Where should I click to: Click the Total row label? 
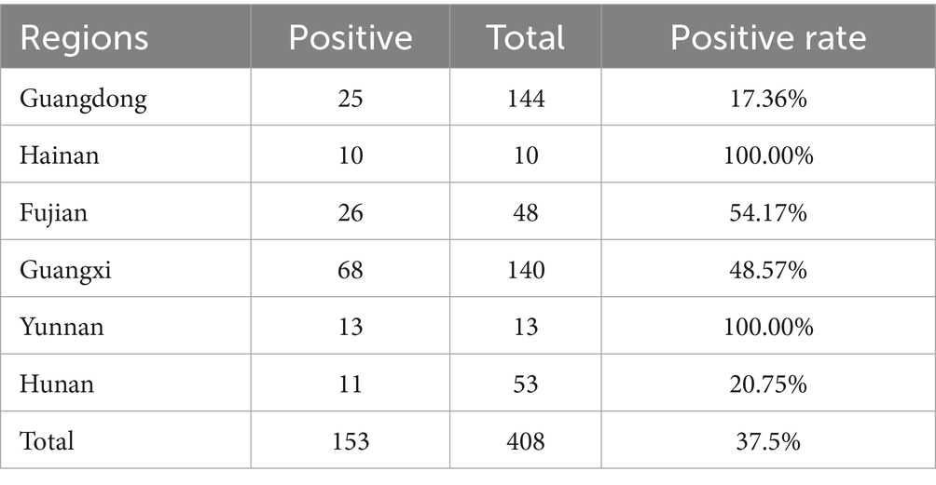pos(47,440)
